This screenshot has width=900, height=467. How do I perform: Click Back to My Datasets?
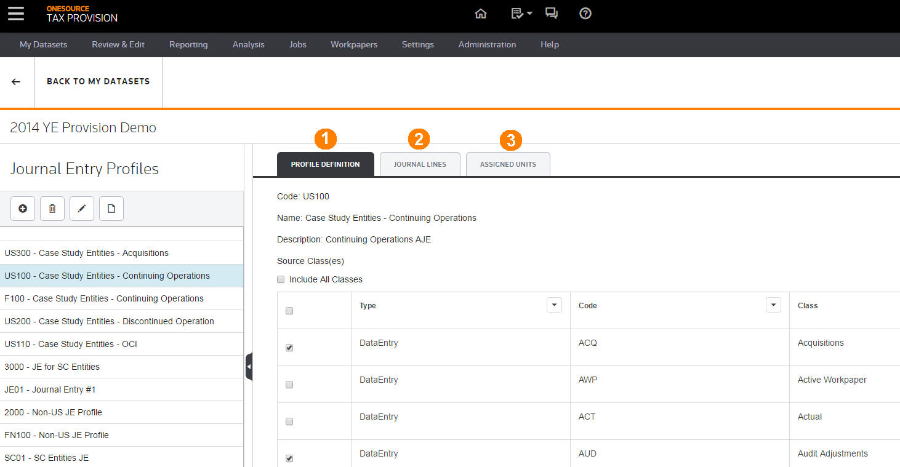(x=98, y=81)
